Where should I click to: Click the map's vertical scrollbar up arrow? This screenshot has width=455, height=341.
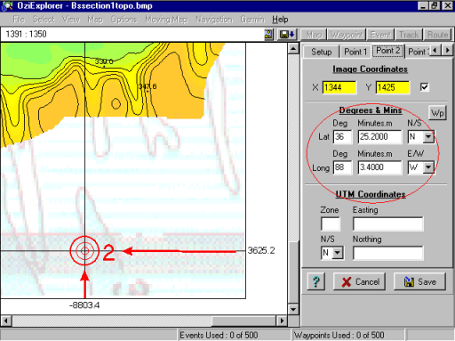[x=293, y=48]
